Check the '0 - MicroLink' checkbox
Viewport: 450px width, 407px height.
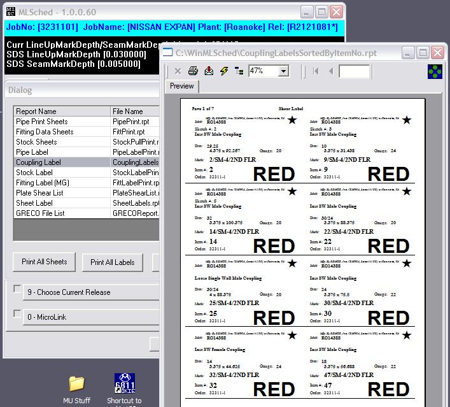(17, 314)
